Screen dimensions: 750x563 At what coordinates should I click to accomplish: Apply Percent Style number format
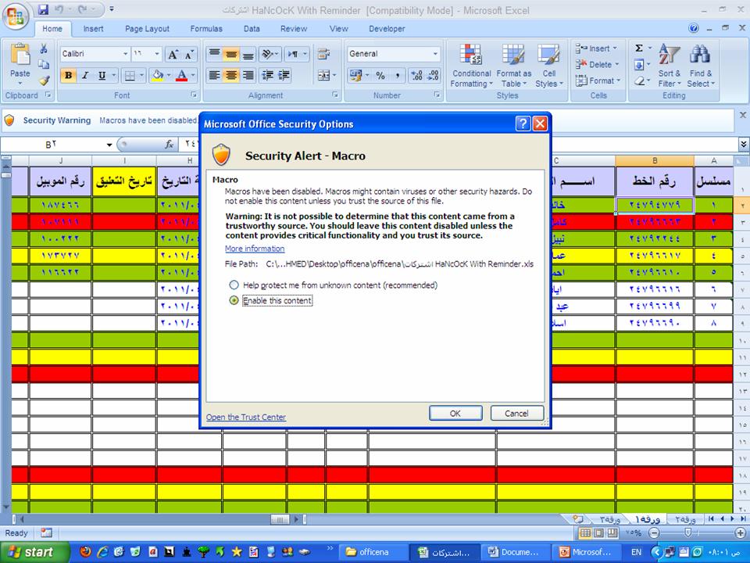380,76
